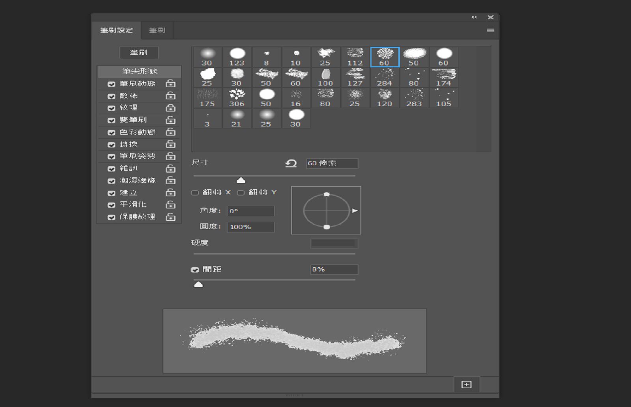The image size is (631, 407).
Task: Reset brush size with the restore arrow icon
Action: tap(291, 163)
